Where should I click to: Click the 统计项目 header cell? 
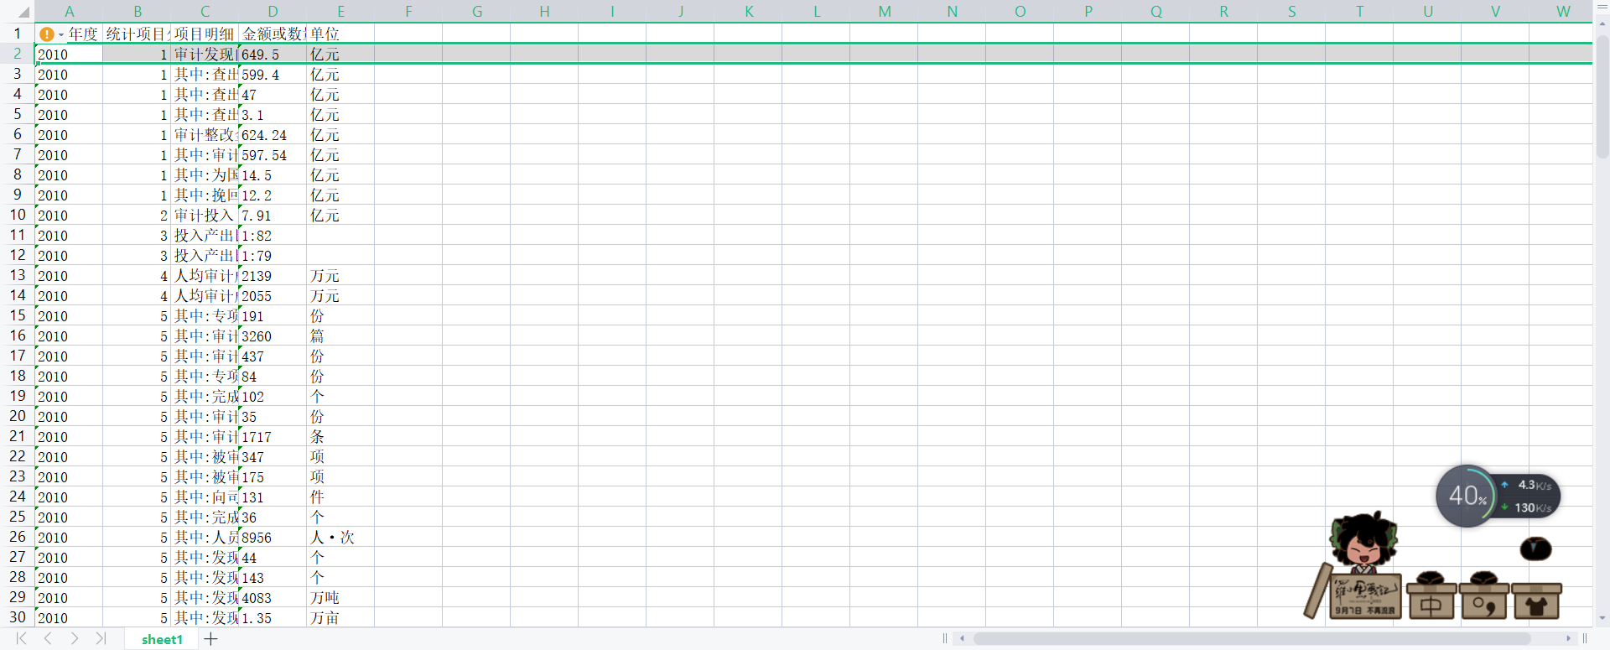(138, 34)
